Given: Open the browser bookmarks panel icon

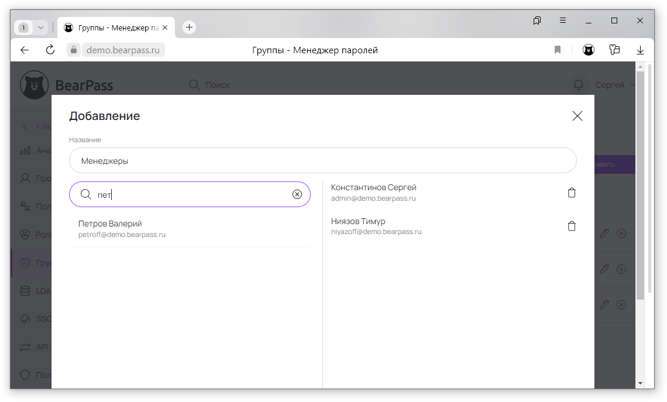Looking at the screenshot, I should 537,20.
